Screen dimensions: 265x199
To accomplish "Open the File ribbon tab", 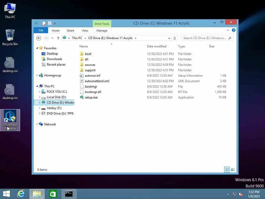I will pos(41,31).
